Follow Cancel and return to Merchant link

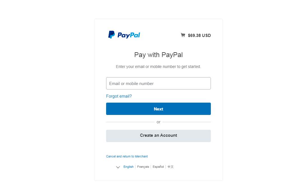(x=127, y=156)
